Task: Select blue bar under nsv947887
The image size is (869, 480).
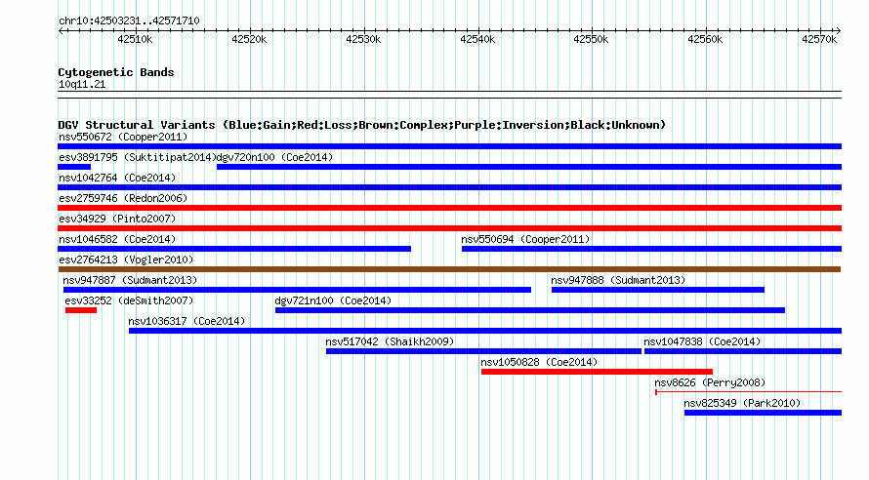Action: (x=297, y=290)
